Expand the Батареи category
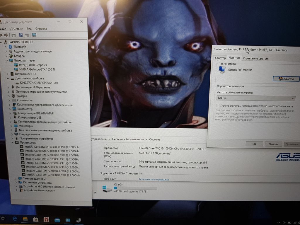300x225 pixels. coord(6,56)
